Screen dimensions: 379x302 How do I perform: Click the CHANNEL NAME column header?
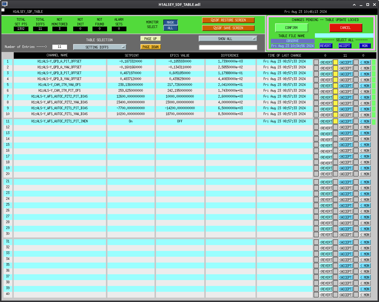(57, 55)
